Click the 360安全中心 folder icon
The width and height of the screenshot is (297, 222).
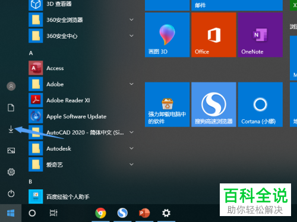[36, 36]
